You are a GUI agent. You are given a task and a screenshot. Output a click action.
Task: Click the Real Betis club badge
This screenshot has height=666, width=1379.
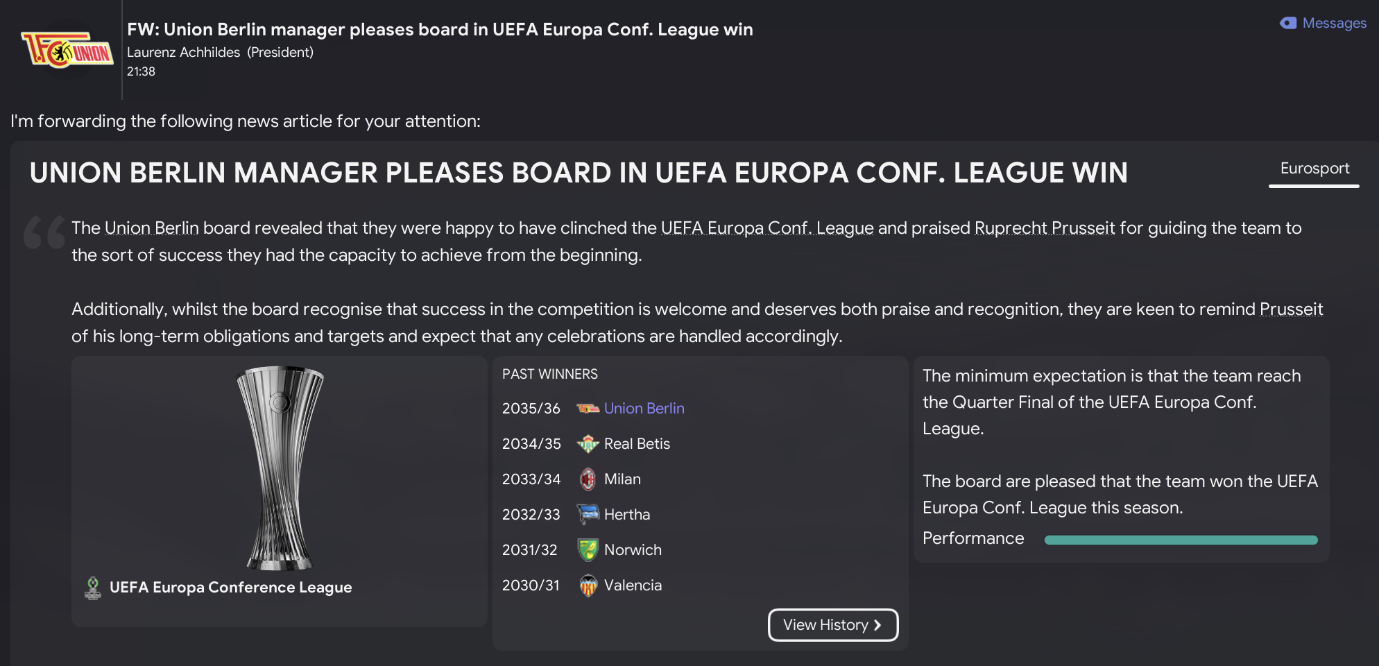pos(588,444)
